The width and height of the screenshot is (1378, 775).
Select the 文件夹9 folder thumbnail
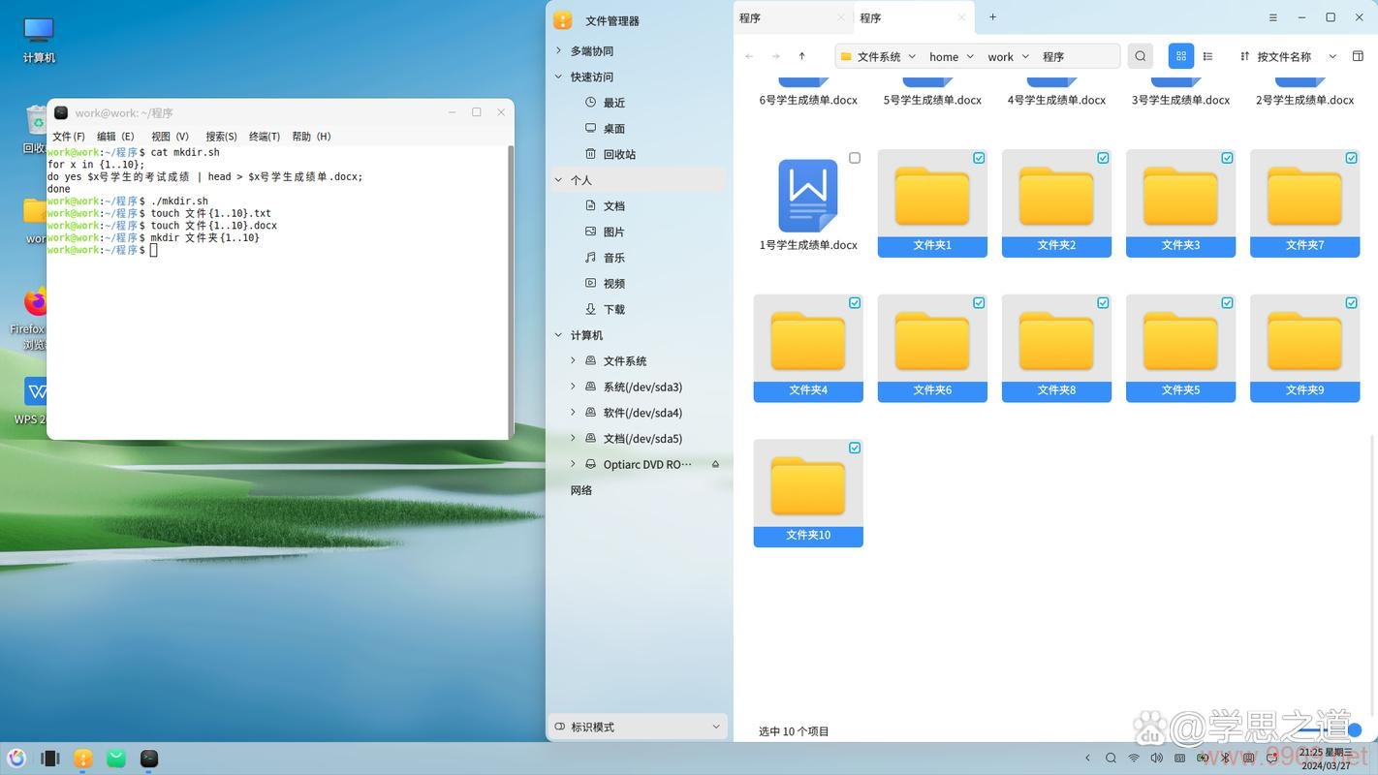(1304, 348)
